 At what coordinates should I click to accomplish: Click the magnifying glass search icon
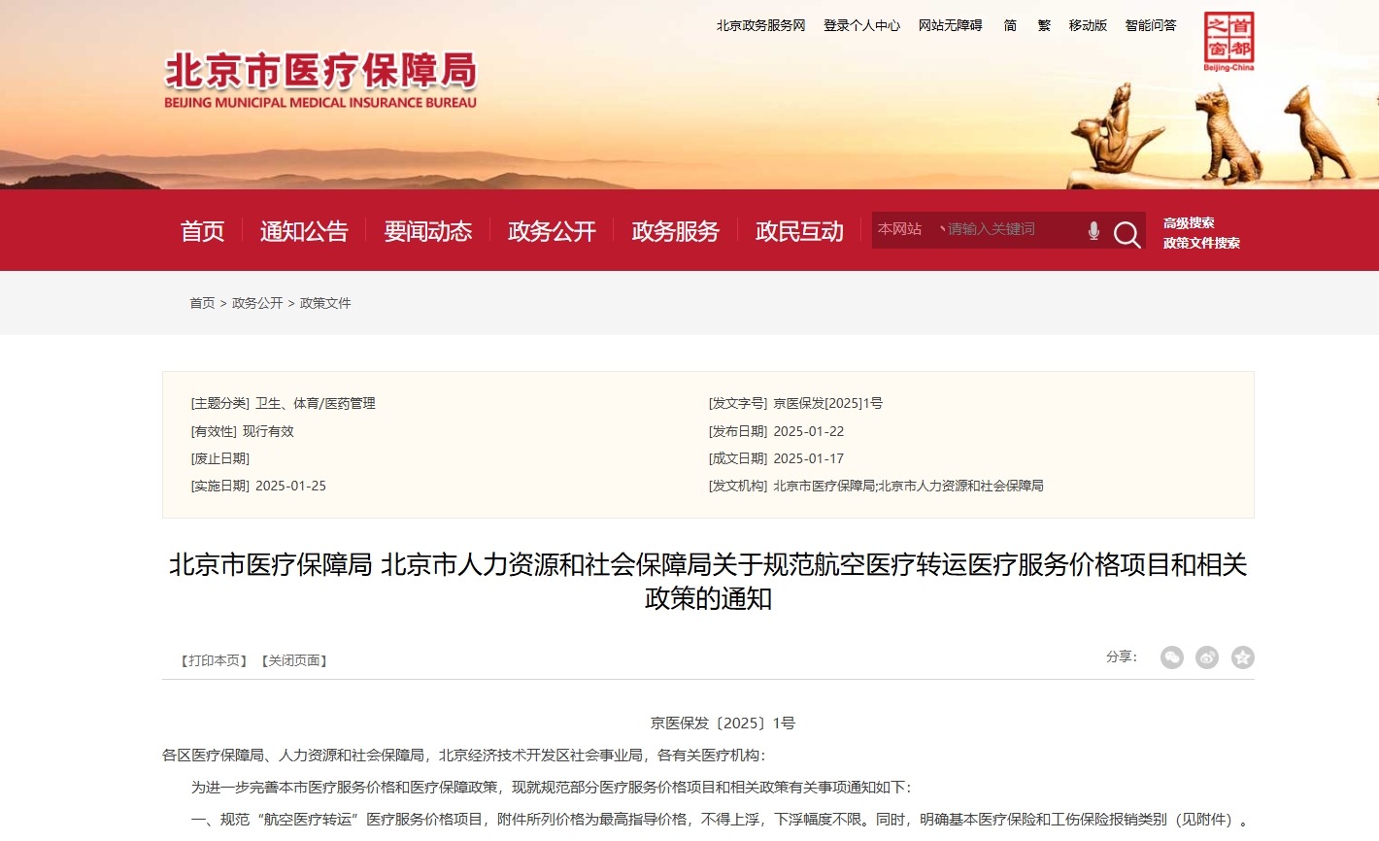1127,233
